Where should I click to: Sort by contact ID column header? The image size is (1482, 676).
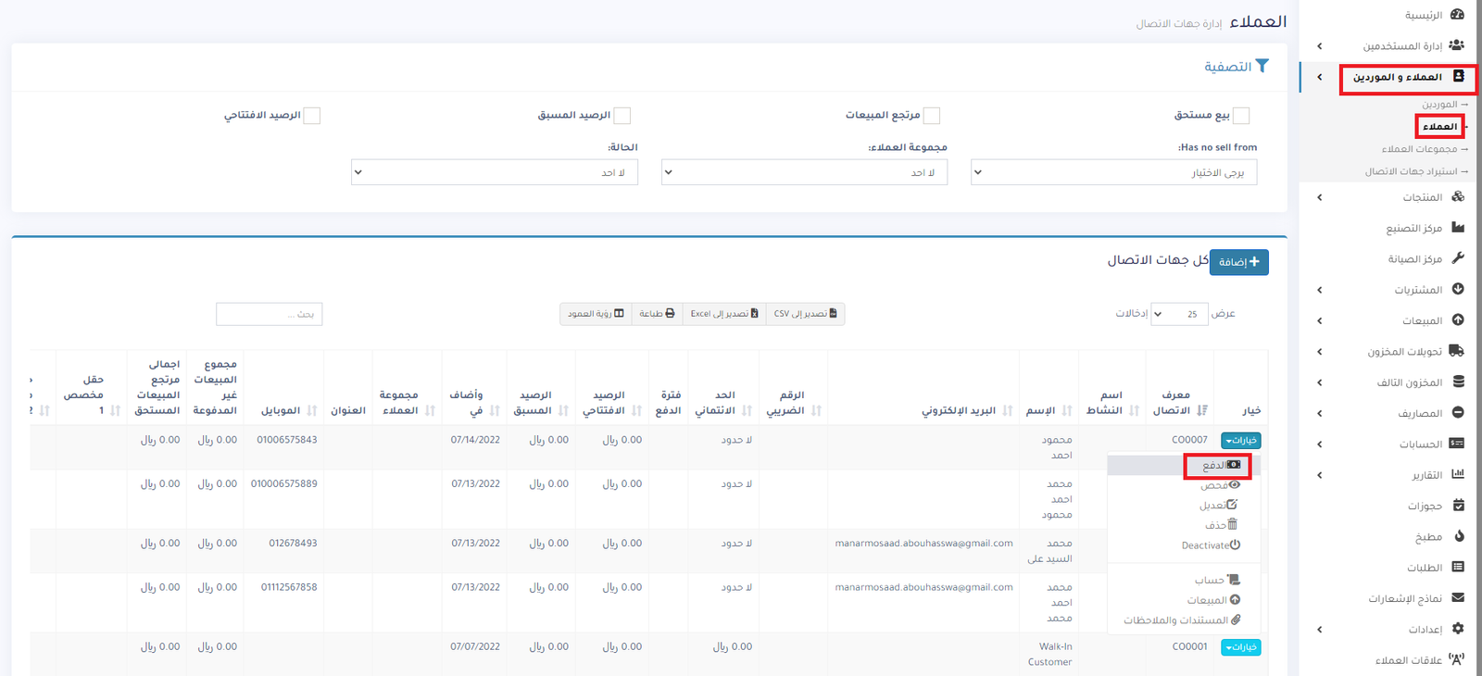pyautogui.click(x=1177, y=403)
